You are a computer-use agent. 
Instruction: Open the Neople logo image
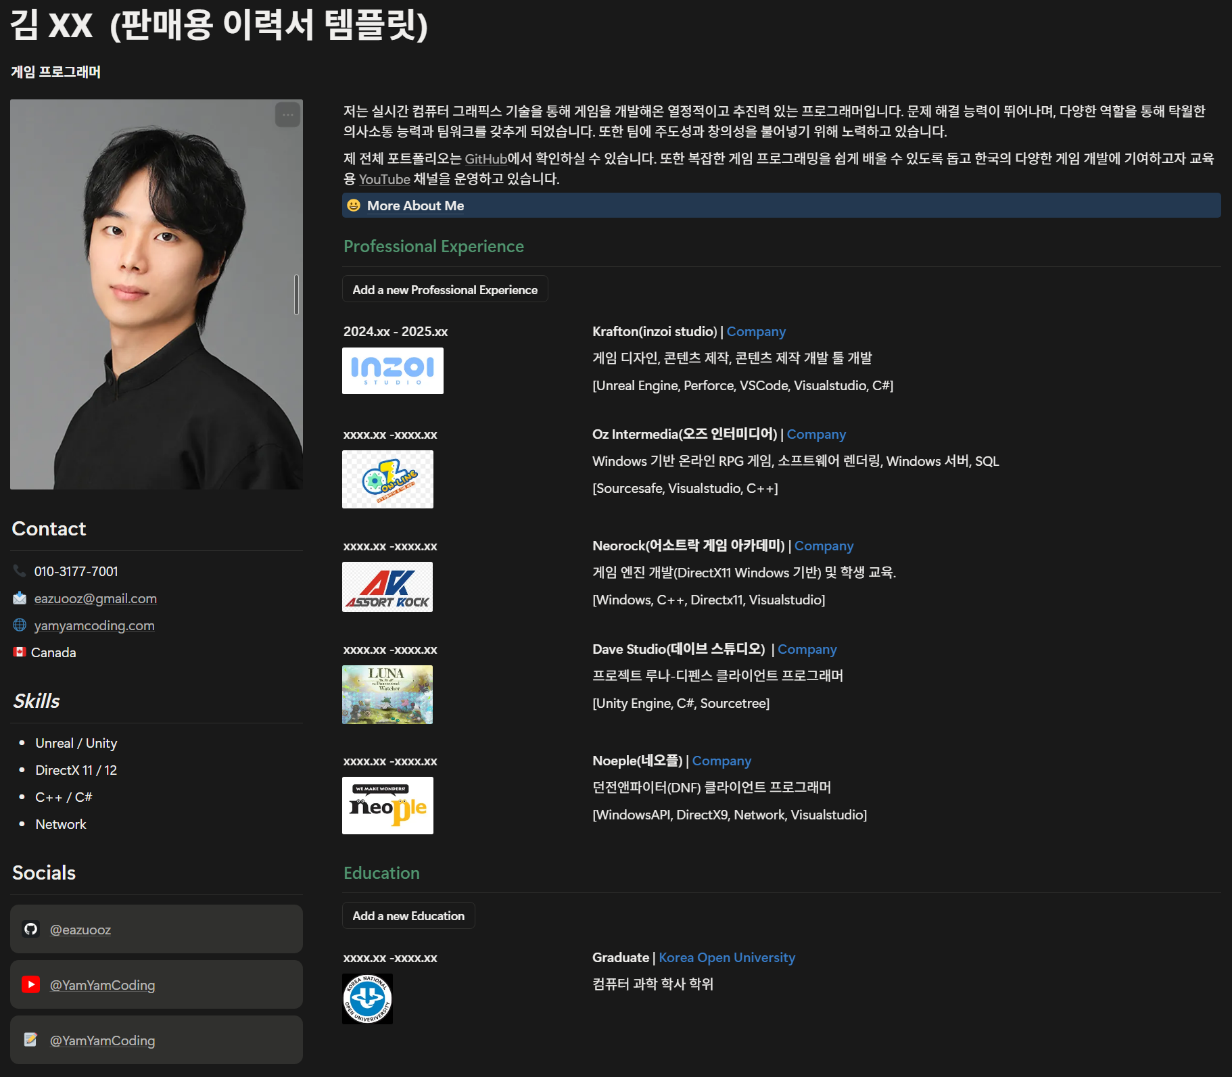(387, 805)
